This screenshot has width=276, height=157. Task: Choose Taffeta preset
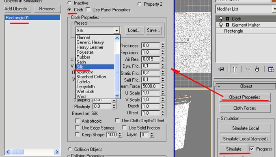[x=95, y=82]
